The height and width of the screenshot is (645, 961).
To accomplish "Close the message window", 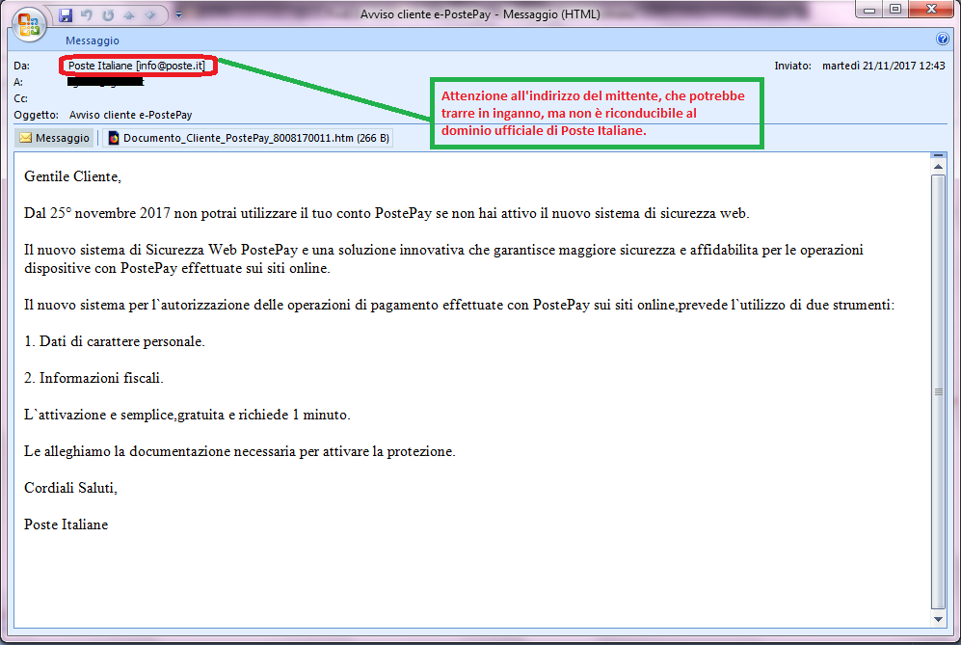I will (x=931, y=10).
